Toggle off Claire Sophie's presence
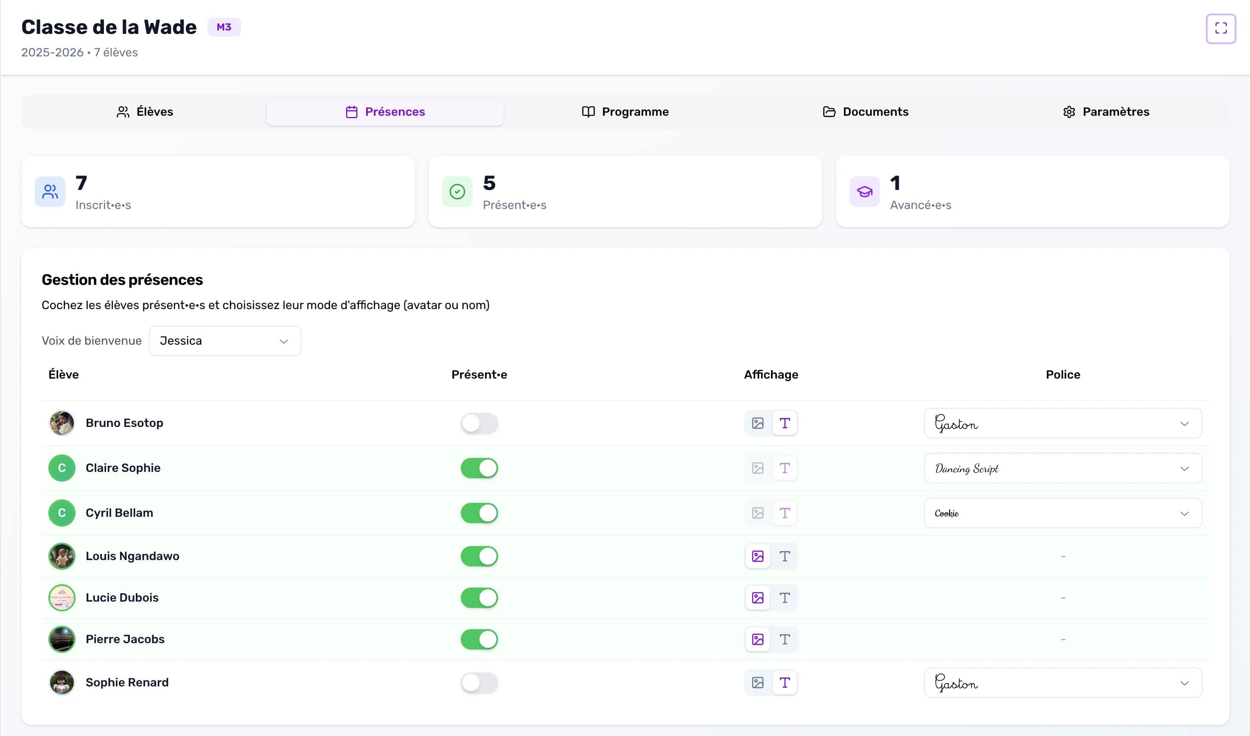1250x736 pixels. pyautogui.click(x=479, y=468)
